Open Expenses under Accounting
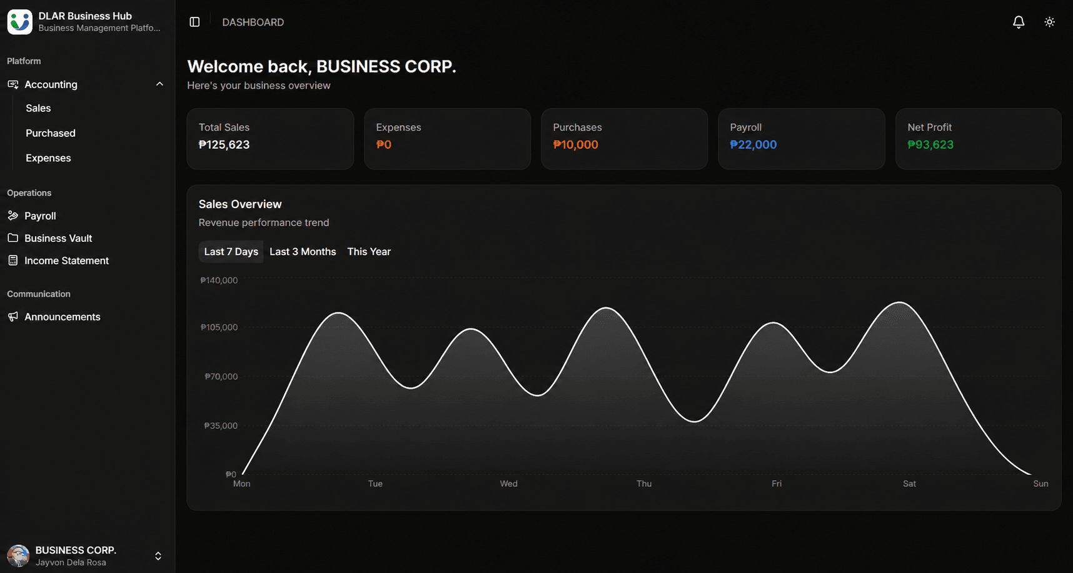Screen dimensions: 1073x573 tap(48, 158)
